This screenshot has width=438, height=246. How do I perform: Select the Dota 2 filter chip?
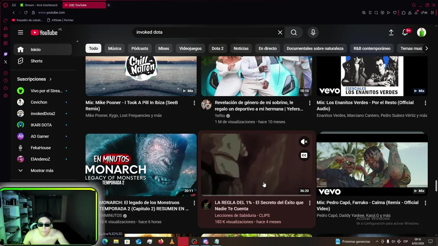tap(217, 49)
